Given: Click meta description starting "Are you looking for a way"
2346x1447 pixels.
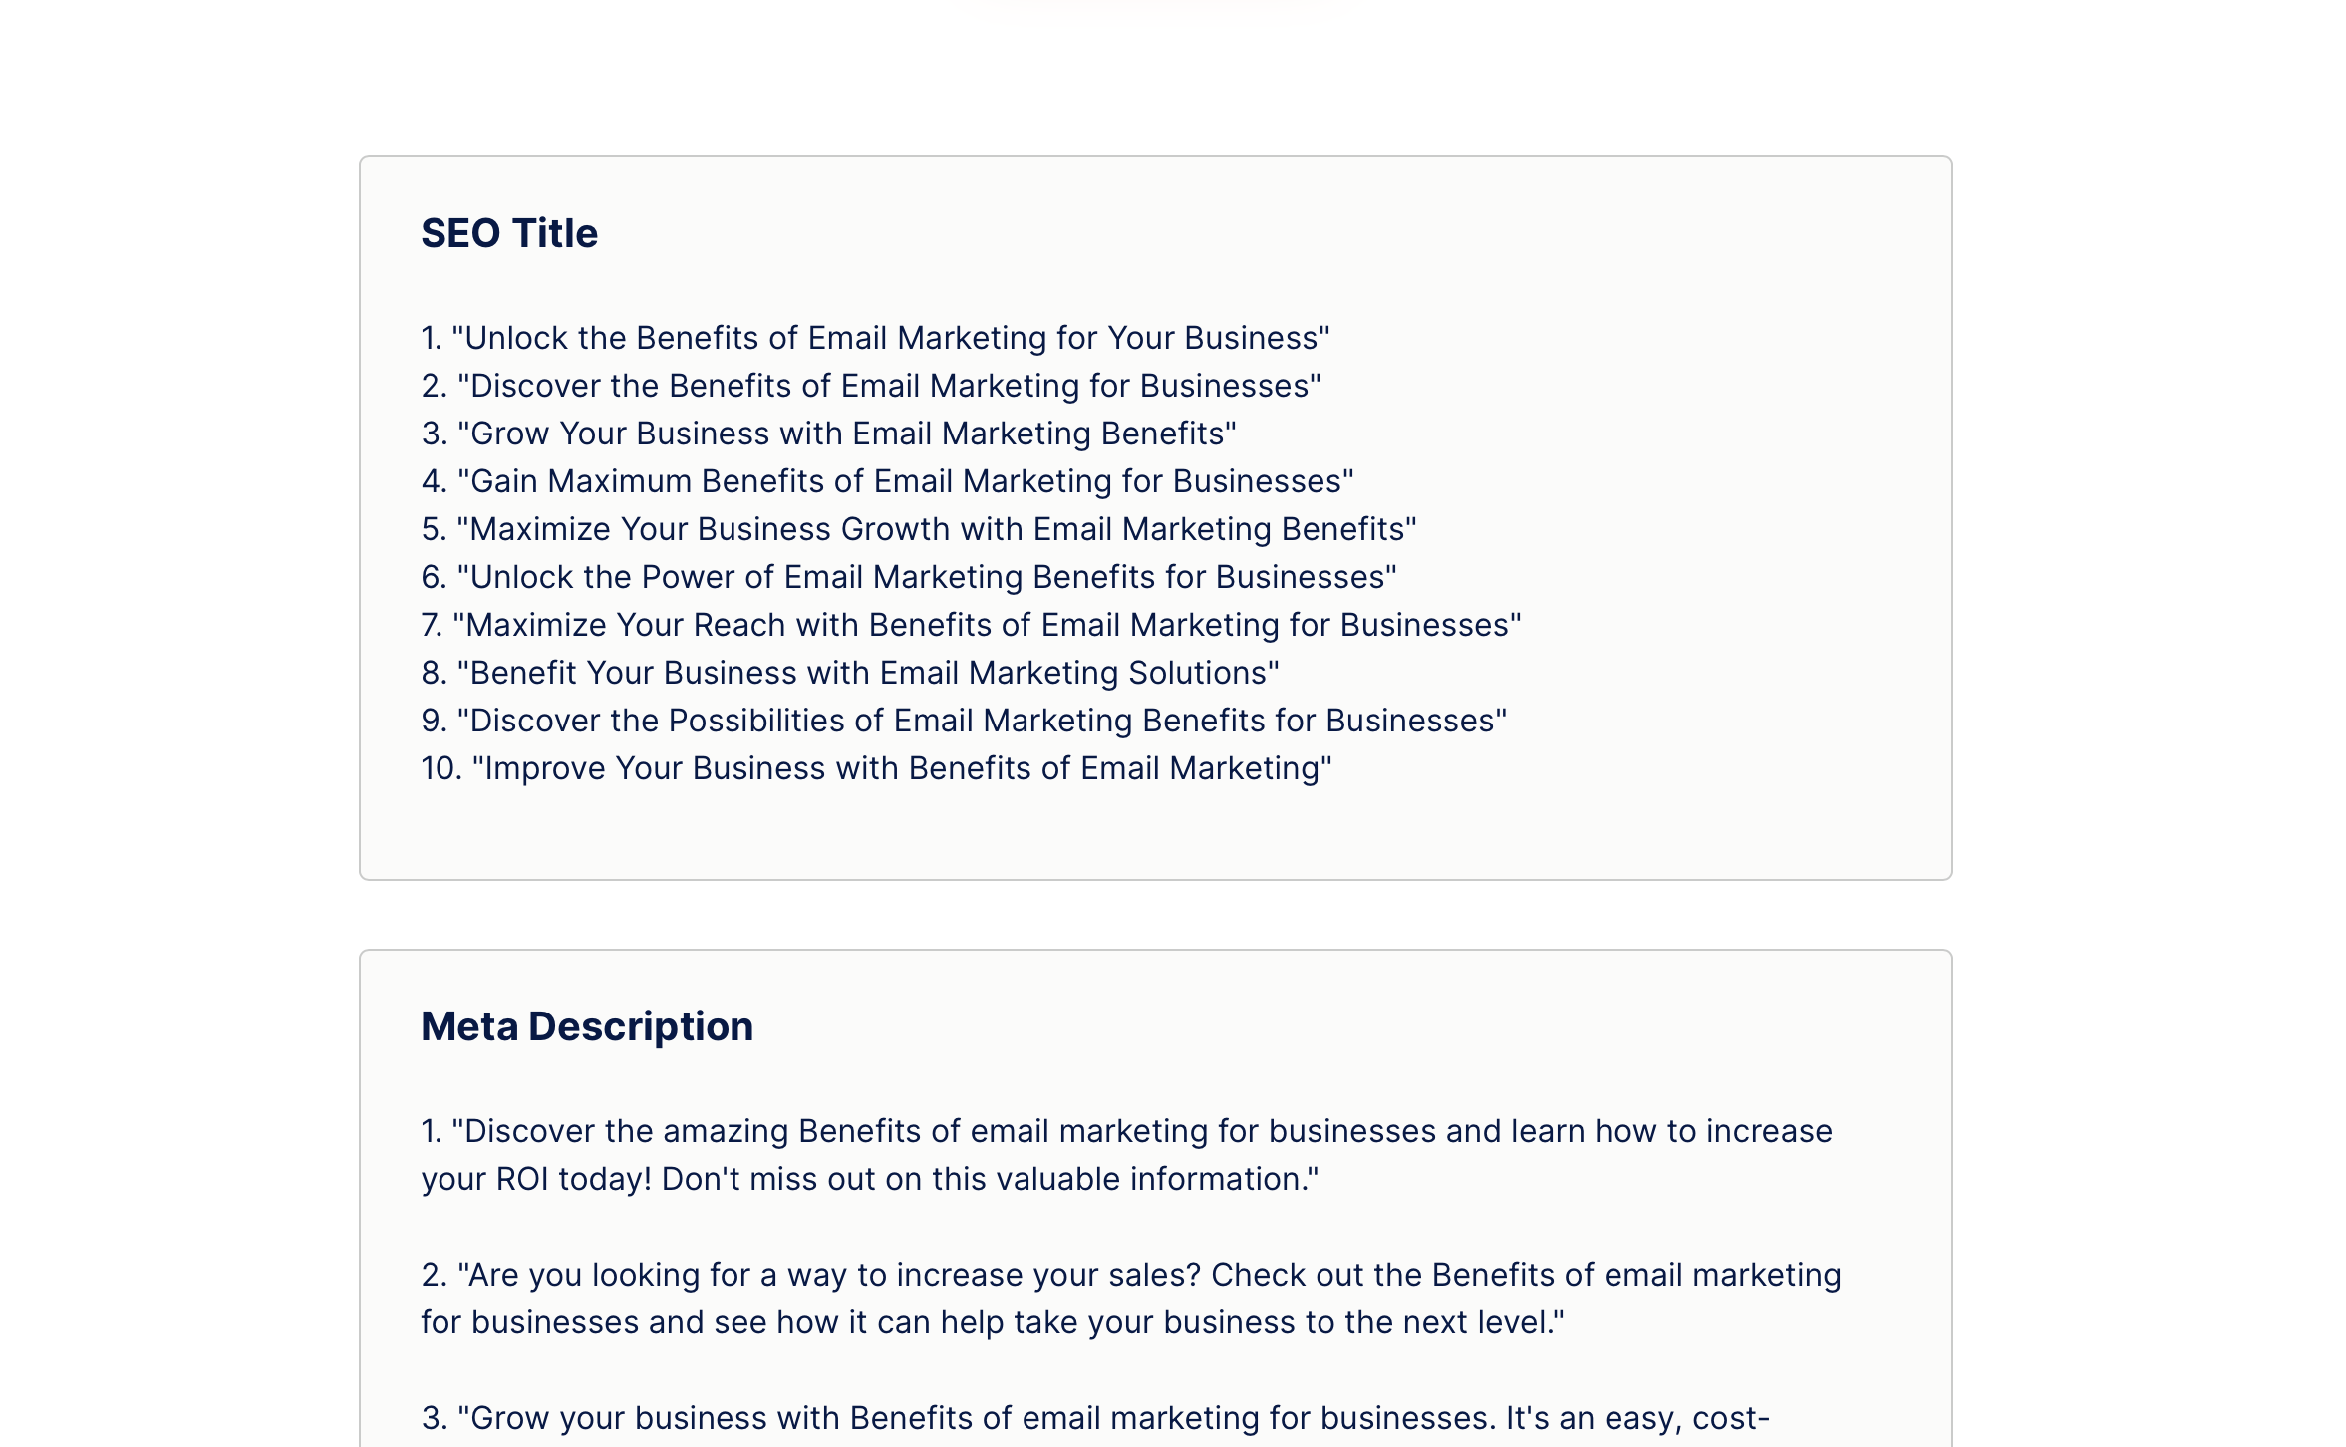Looking at the screenshot, I should [x=1131, y=1299].
